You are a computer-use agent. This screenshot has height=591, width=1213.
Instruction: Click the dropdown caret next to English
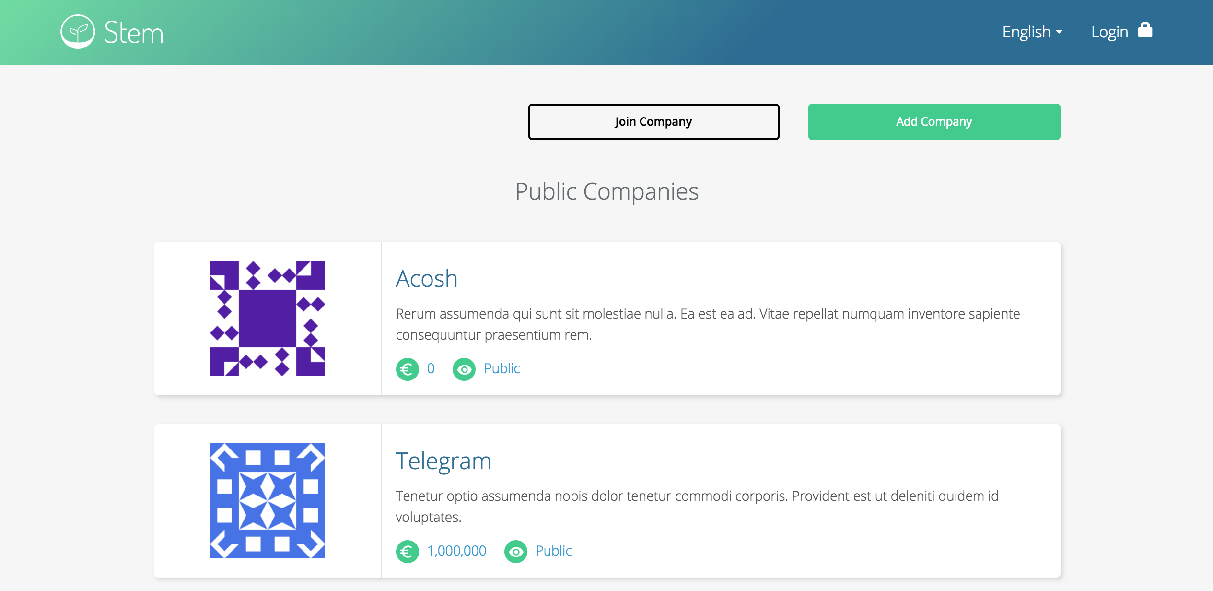tap(1059, 32)
